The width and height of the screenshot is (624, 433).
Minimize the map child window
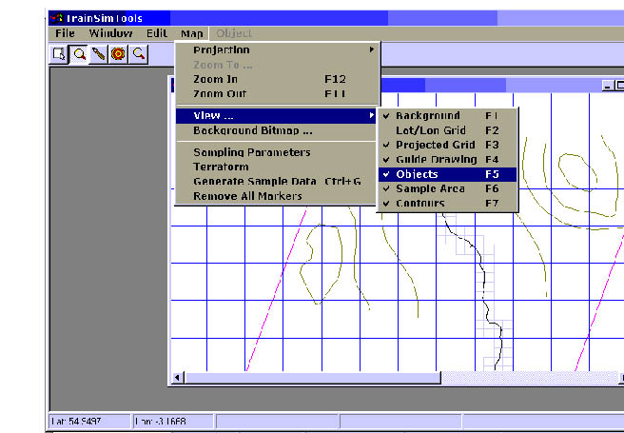click(608, 86)
